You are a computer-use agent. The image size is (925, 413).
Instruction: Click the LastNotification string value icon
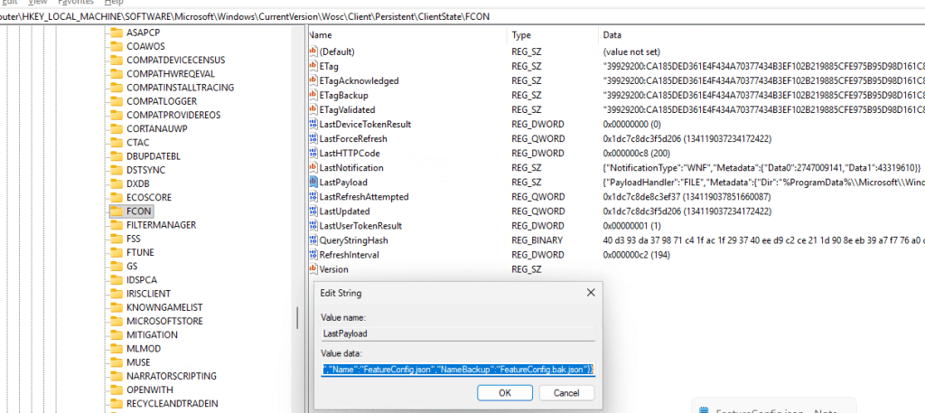tap(313, 167)
